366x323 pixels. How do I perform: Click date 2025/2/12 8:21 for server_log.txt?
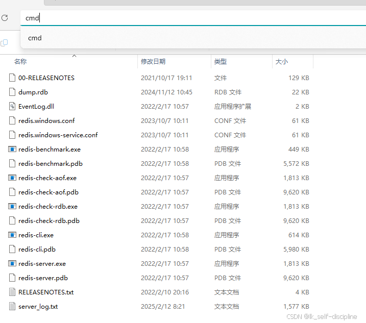click(163, 307)
